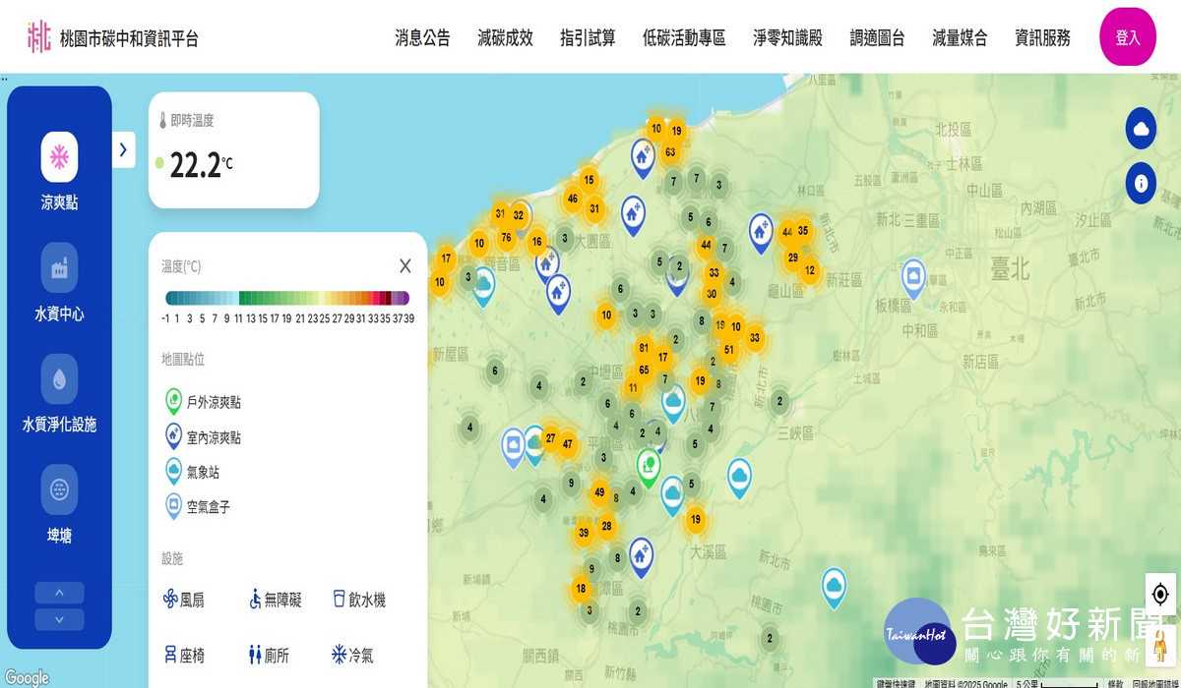Select the green 戶外涼爽點 legend marker
Image resolution: width=1181 pixels, height=688 pixels.
pyautogui.click(x=173, y=402)
